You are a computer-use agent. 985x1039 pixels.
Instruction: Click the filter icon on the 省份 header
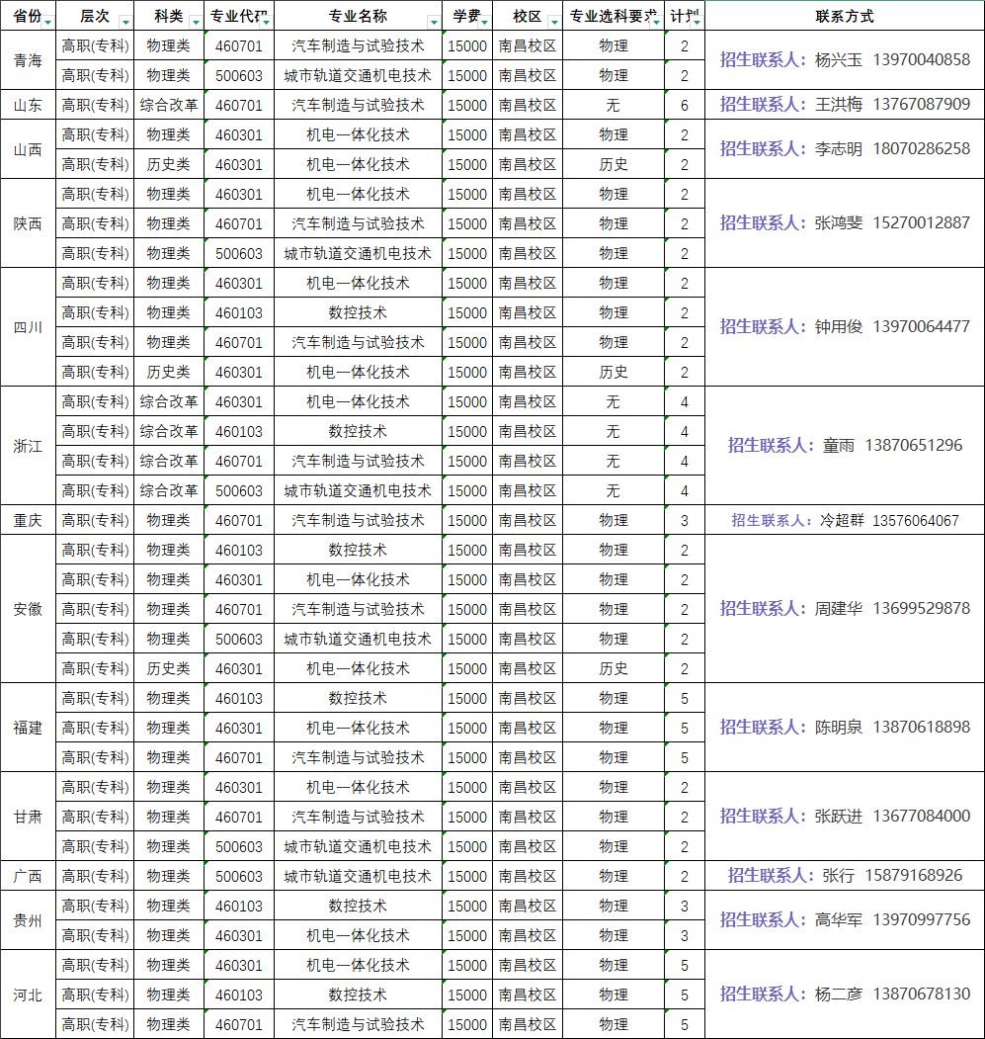(x=49, y=21)
